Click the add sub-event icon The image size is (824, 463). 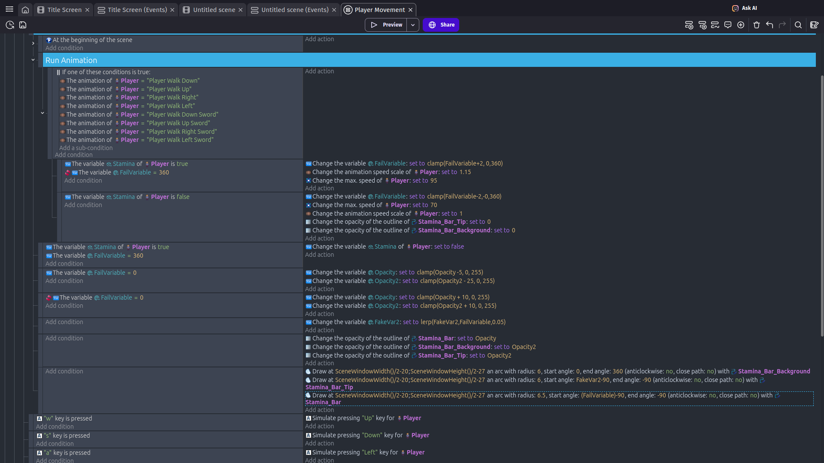(x=702, y=25)
